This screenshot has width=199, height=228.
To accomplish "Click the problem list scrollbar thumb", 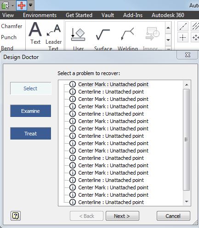I will pyautogui.click(x=187, y=140).
